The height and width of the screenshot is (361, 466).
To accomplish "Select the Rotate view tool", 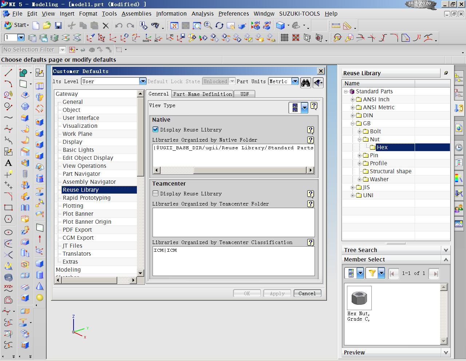I will click(219, 25).
